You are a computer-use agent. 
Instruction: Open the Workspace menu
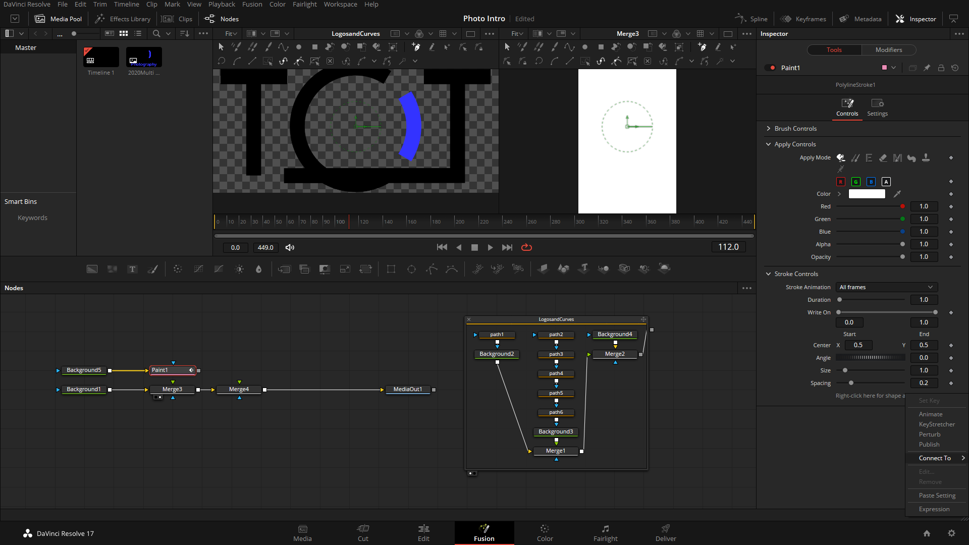[340, 5]
